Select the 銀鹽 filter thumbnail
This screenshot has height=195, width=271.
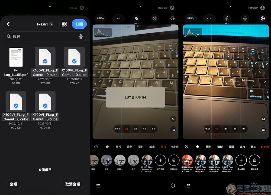pos(107,160)
